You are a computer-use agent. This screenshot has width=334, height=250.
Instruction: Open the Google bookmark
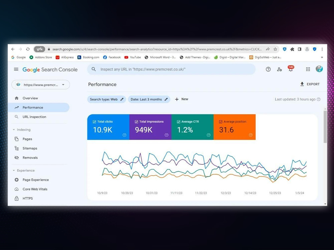[18, 57]
